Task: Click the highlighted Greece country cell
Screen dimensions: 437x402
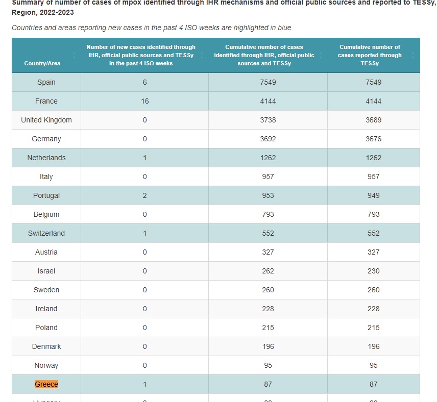Action: coord(46,384)
